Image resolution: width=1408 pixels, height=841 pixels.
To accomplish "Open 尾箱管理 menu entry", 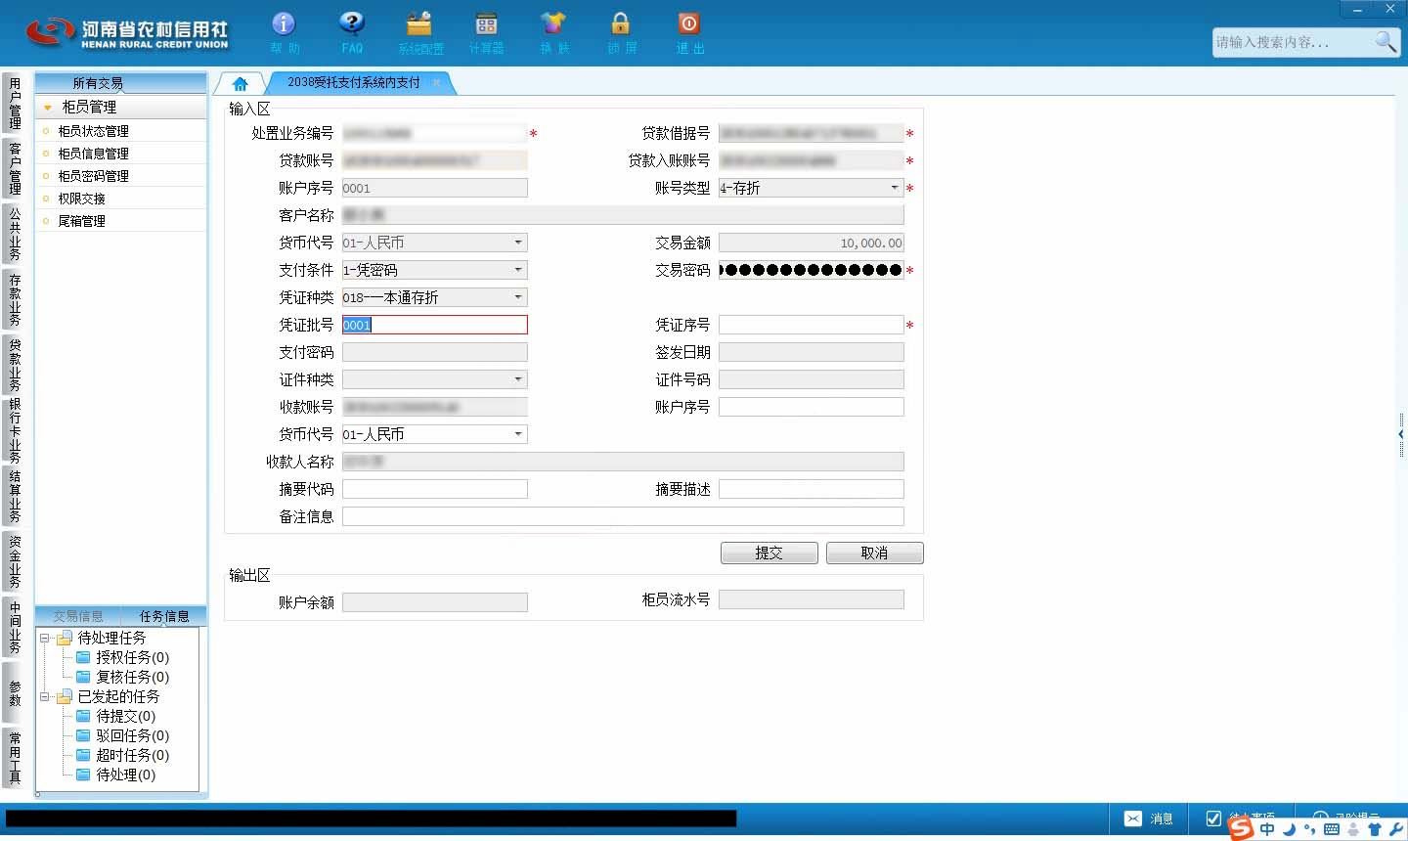I will point(81,221).
